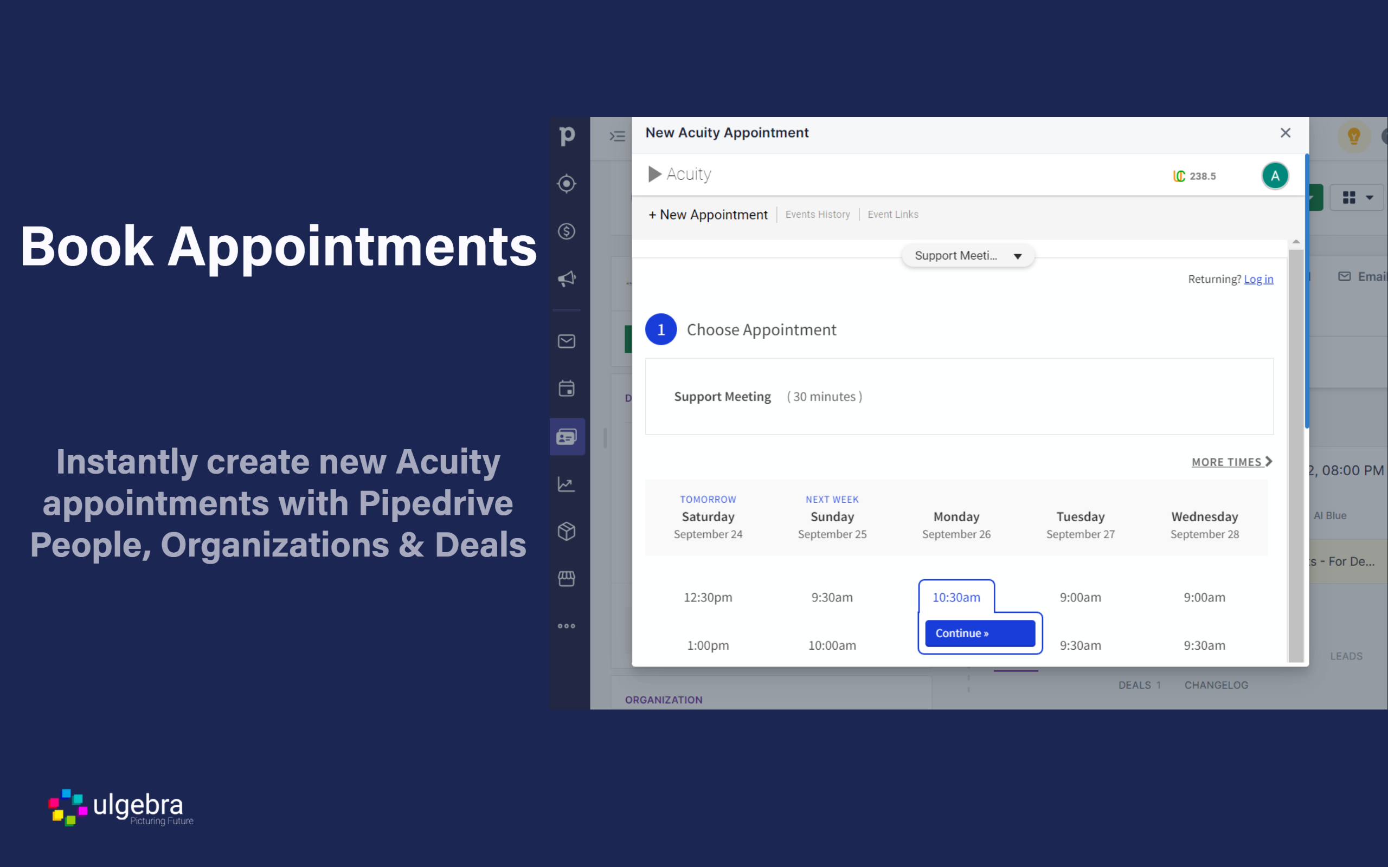Select 9:00am on Tuesday September 27
The image size is (1388, 867).
click(x=1080, y=597)
